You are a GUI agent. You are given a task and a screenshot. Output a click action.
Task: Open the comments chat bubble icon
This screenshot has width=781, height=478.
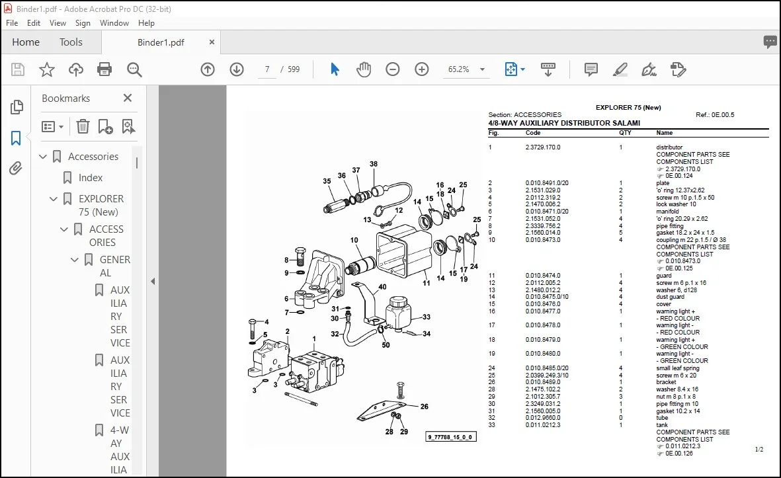(x=770, y=42)
